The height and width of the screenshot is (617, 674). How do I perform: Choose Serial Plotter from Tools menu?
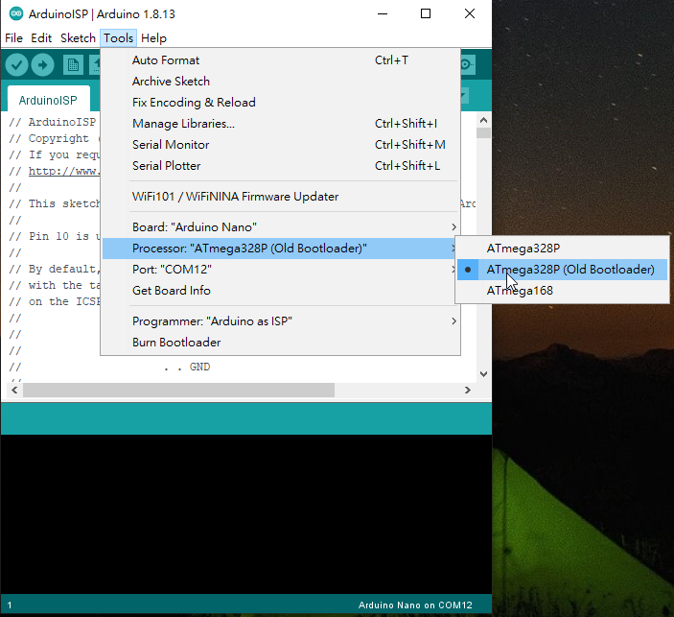166,166
